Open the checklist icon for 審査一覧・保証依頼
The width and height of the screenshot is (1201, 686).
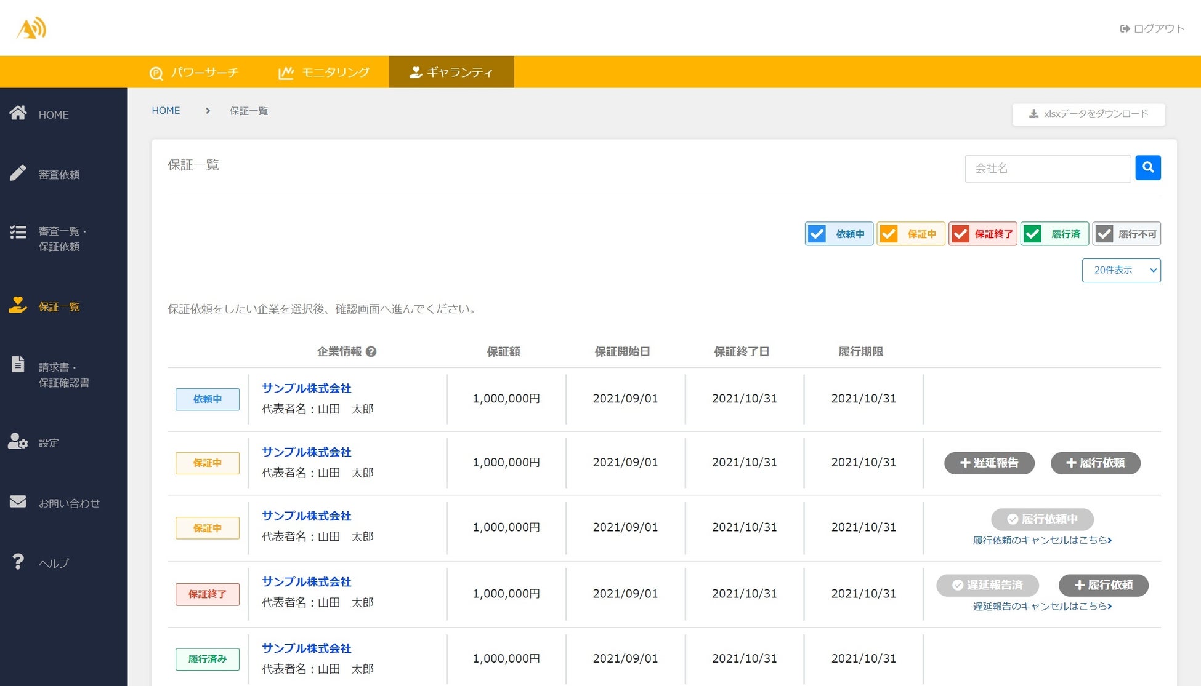(18, 232)
